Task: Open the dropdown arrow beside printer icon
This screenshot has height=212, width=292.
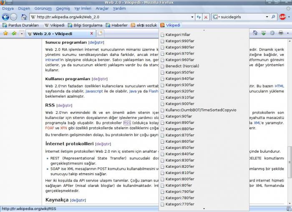Action: point(287,33)
